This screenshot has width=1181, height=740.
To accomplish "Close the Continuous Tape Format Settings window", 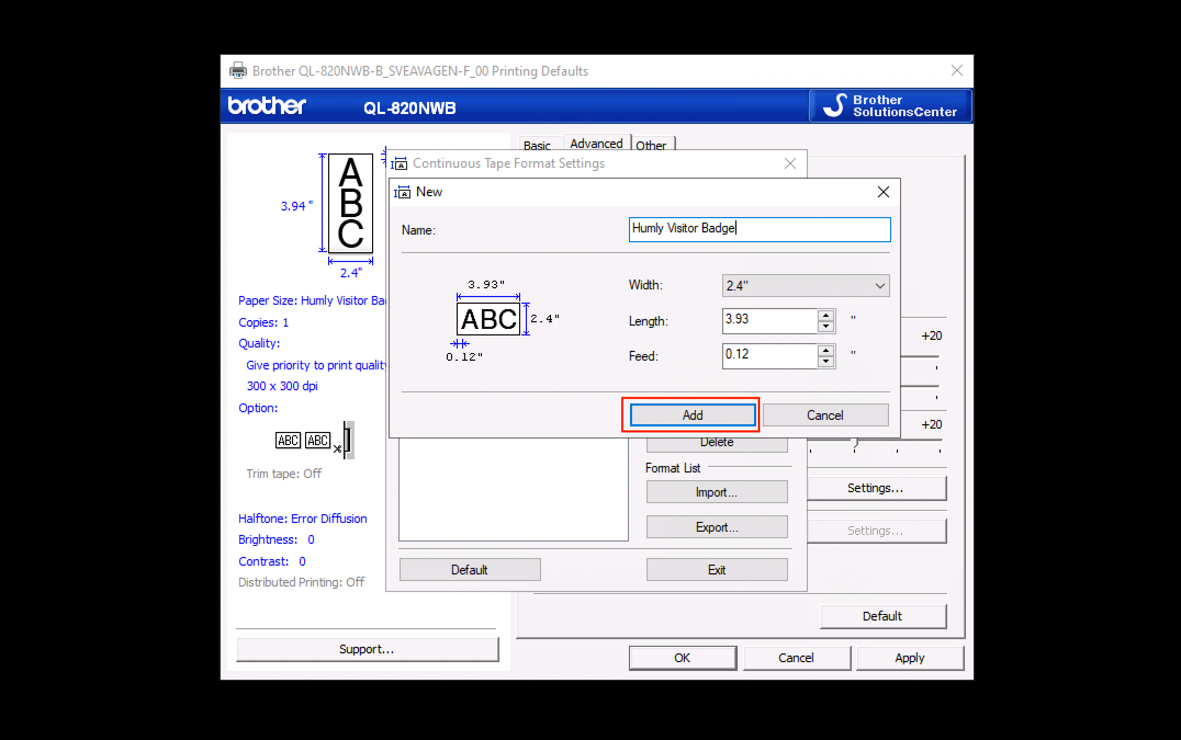I will coord(790,163).
